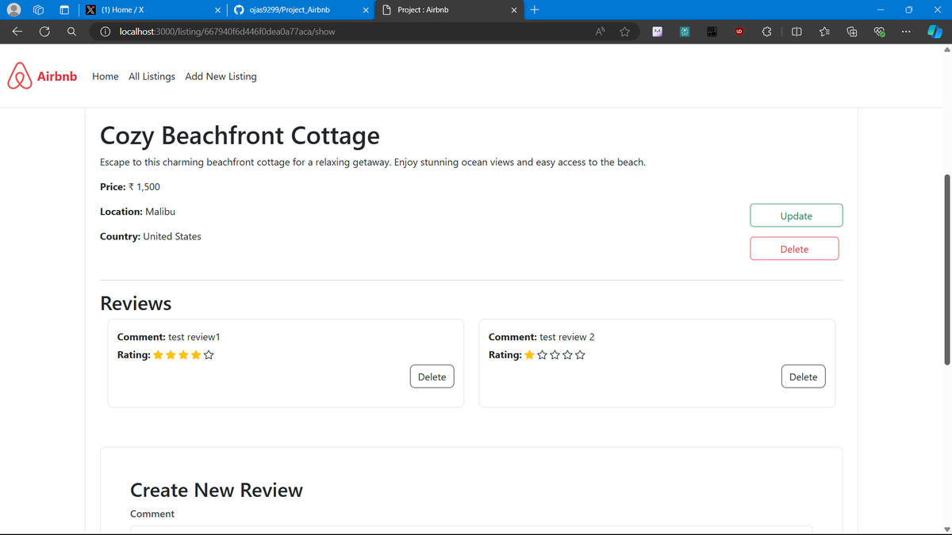952x535 pixels.
Task: Click the four-star rating on test review1
Action: (x=184, y=355)
